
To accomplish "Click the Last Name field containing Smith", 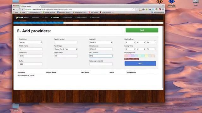I will (x=31, y=56).
